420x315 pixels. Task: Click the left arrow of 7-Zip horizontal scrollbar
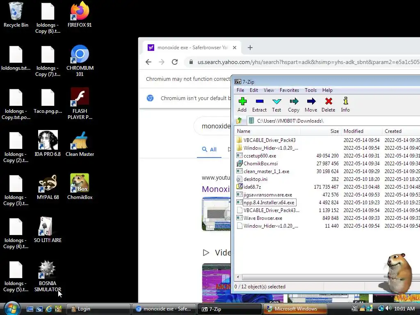tap(238, 277)
